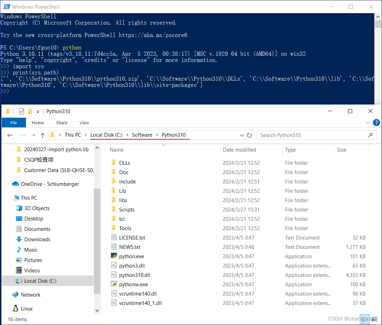Click Local Disk (C:) breadcrumb in address bar
This screenshot has width=382, height=325.
point(106,135)
